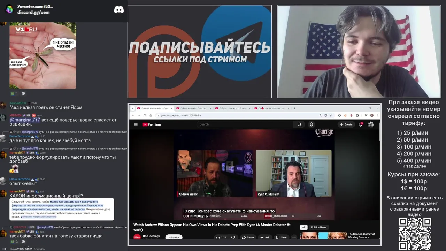Image resolution: width=446 pixels, height=251 pixels.
Task: Click the mosquito image in Discord chat
Action: pyautogui.click(x=43, y=55)
